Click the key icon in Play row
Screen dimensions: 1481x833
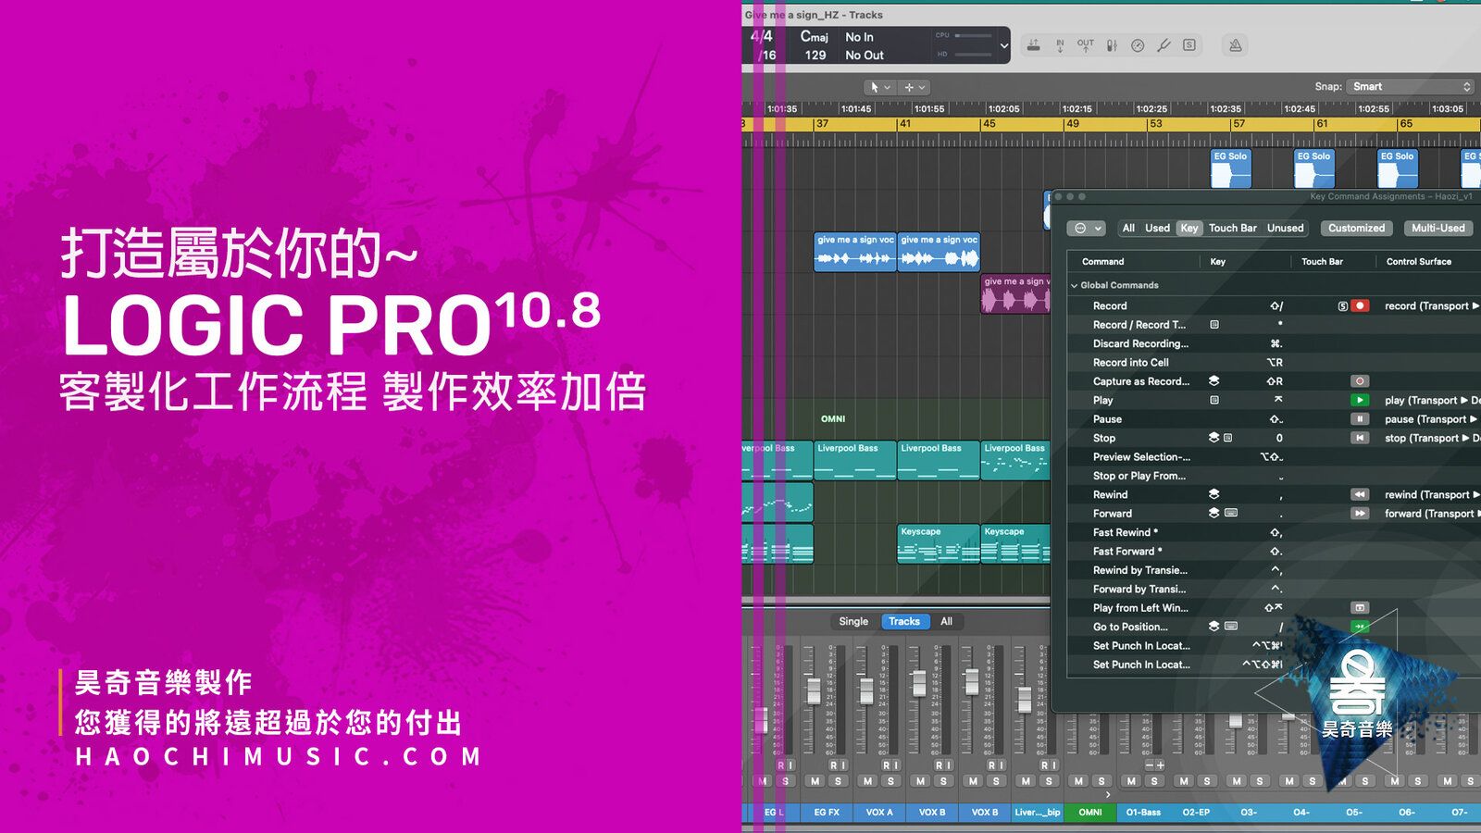point(1214,400)
